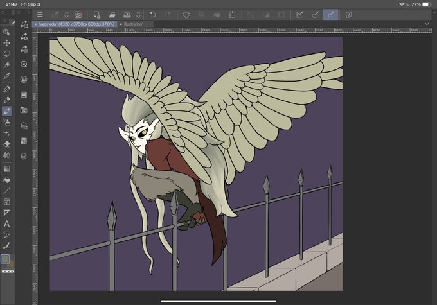437x305 pixels.
Task: Tap the 21:47 clock in status bar
Action: click(x=12, y=4)
